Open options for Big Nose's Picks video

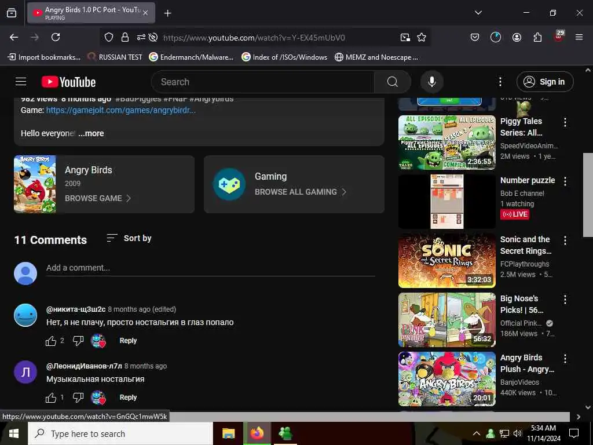coord(565,300)
